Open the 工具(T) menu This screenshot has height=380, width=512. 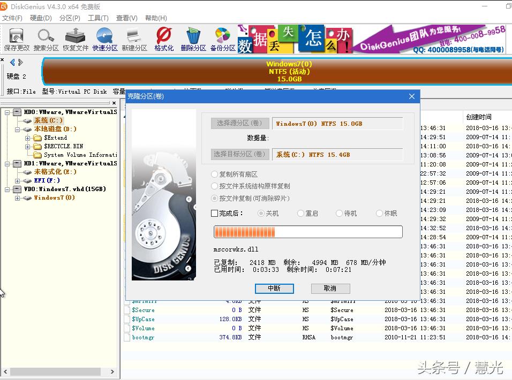coord(98,18)
